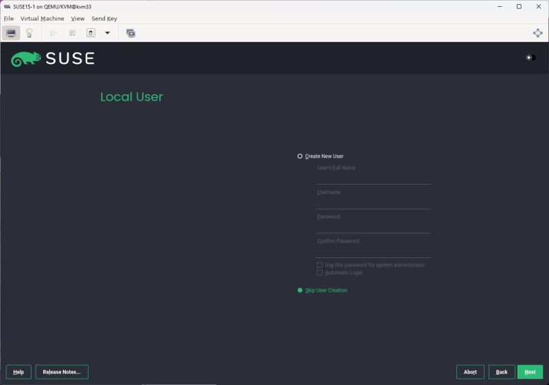Pause the virtual machine
549x385 pixels.
point(72,33)
